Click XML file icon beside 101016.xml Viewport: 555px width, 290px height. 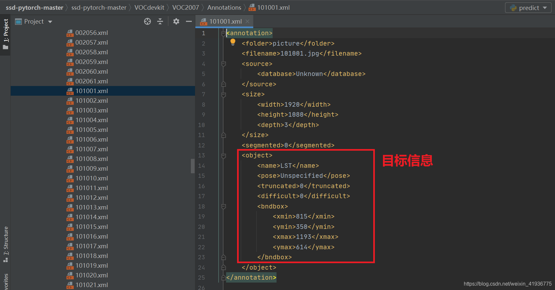(70, 237)
